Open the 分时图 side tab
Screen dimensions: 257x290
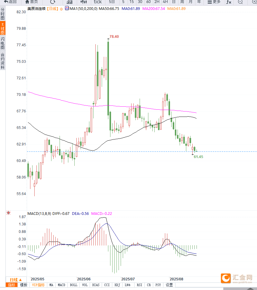pyautogui.click(x=3, y=14)
